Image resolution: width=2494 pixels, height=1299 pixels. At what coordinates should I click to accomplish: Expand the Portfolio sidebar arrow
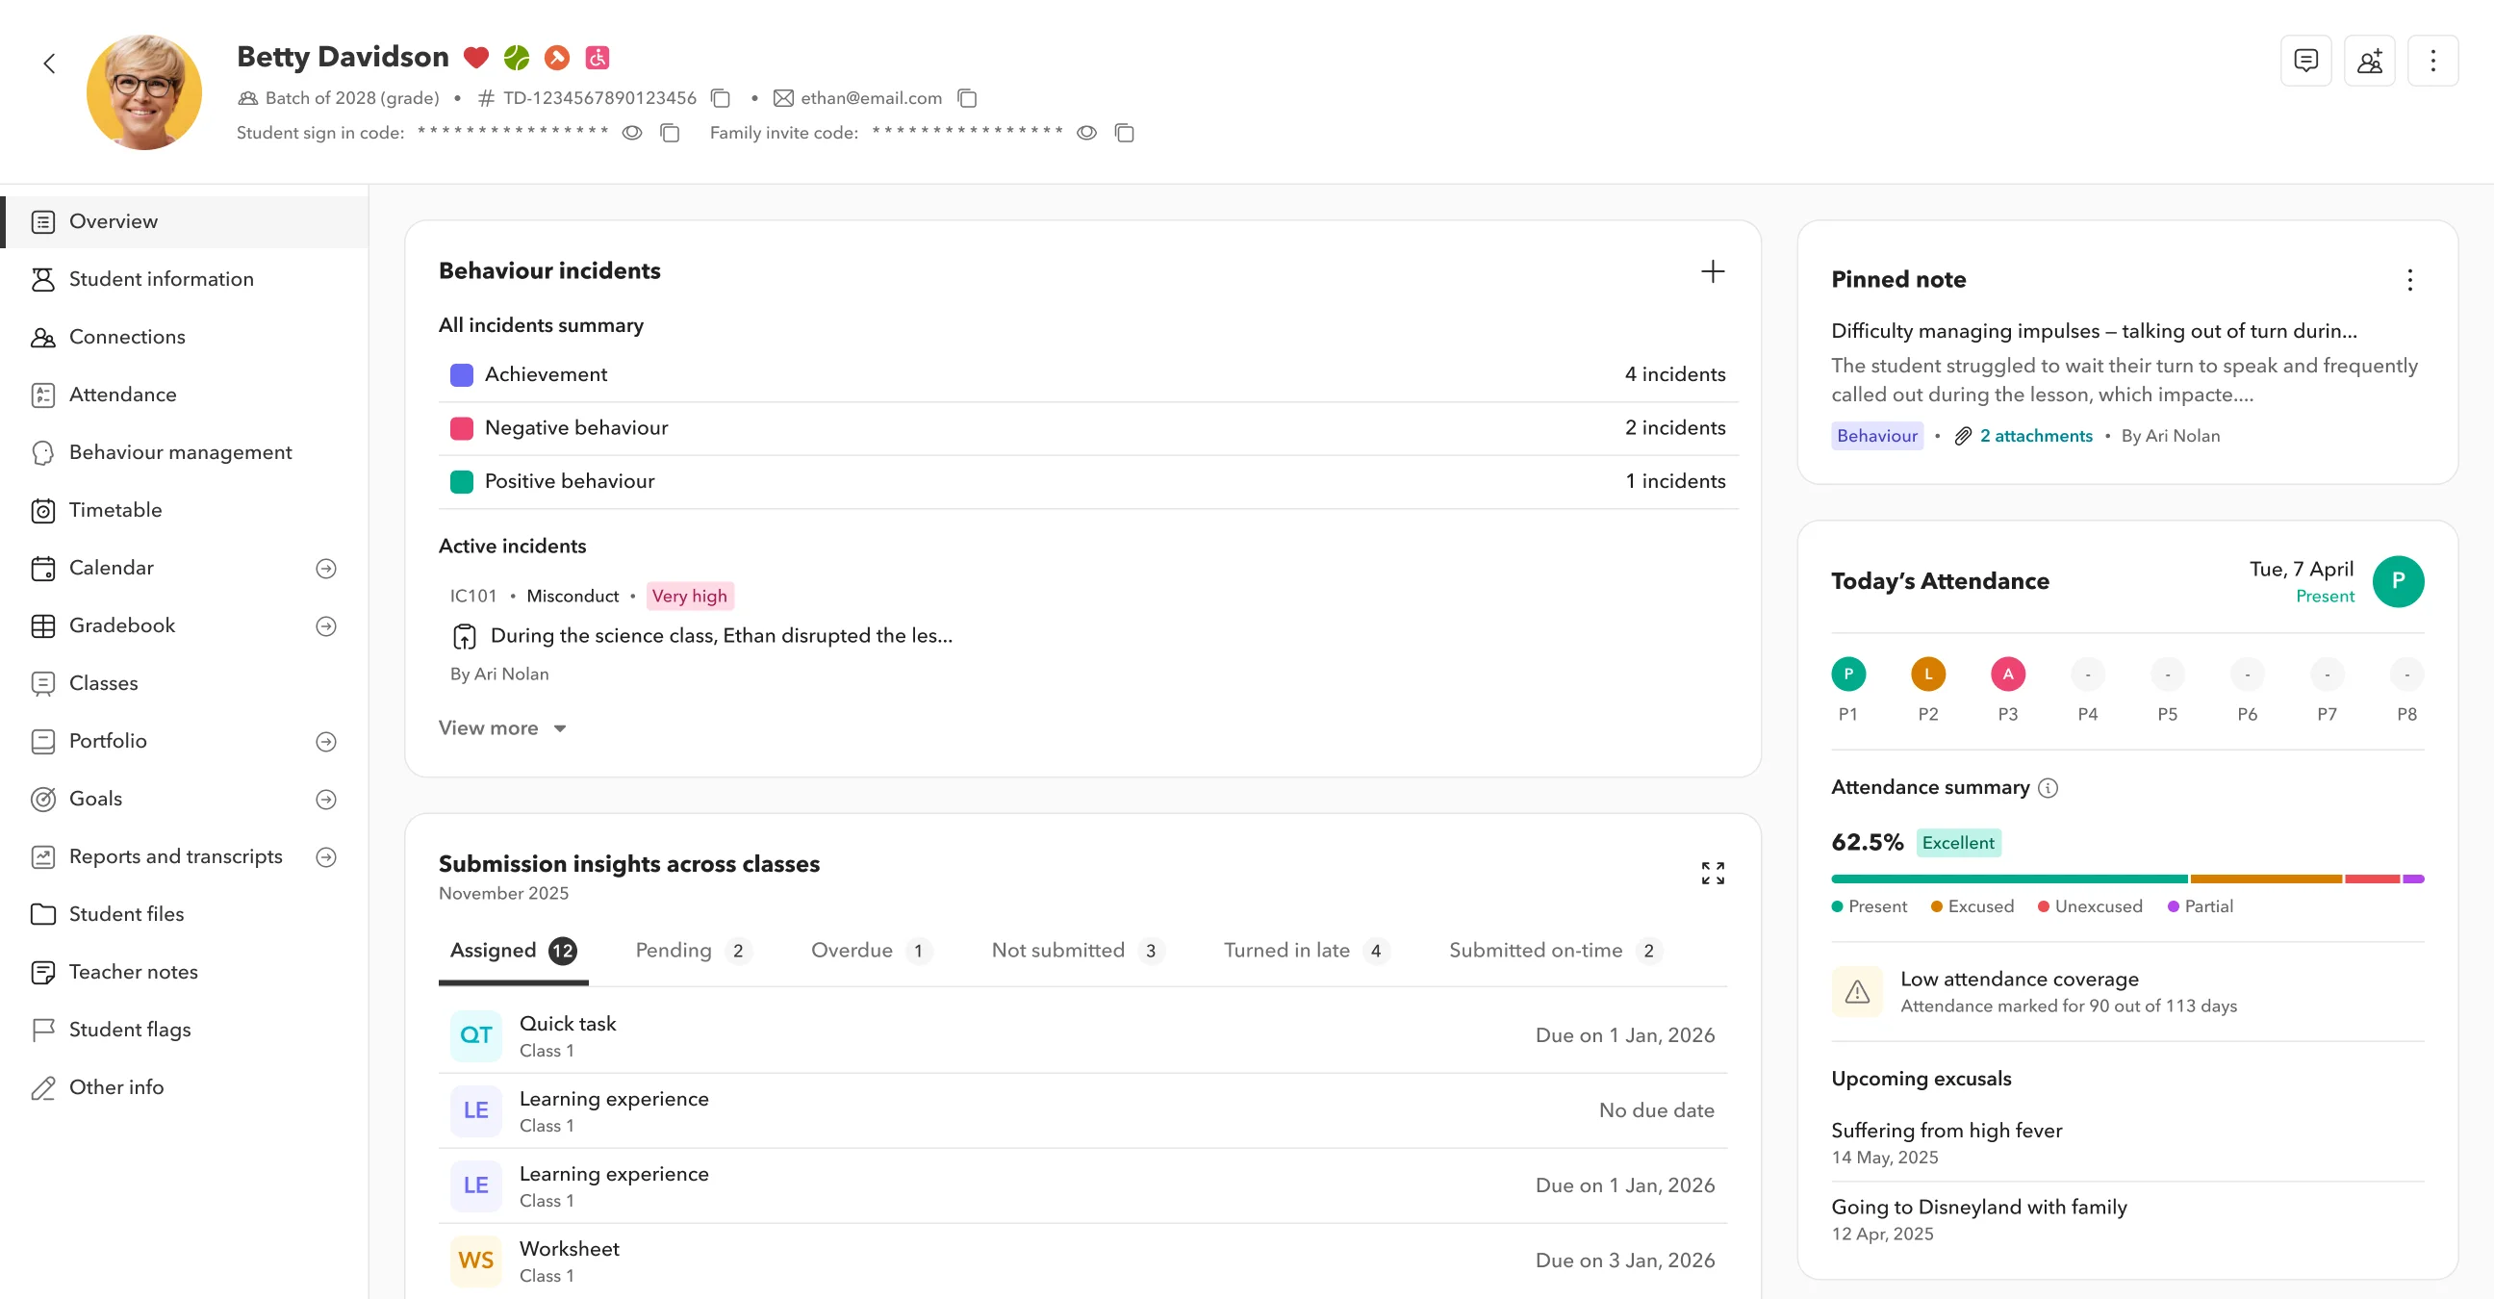click(325, 742)
